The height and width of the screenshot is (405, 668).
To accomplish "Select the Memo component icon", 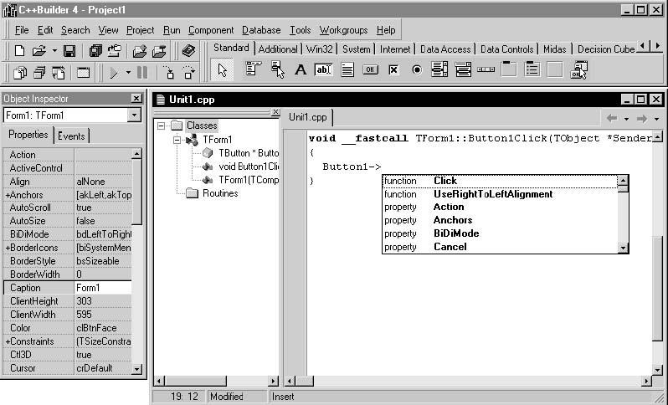I will tap(347, 69).
